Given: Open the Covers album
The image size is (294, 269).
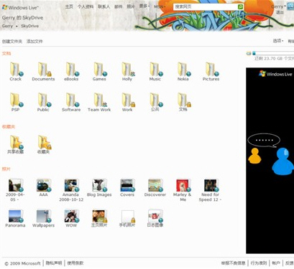Looking at the screenshot, I should tap(127, 188).
